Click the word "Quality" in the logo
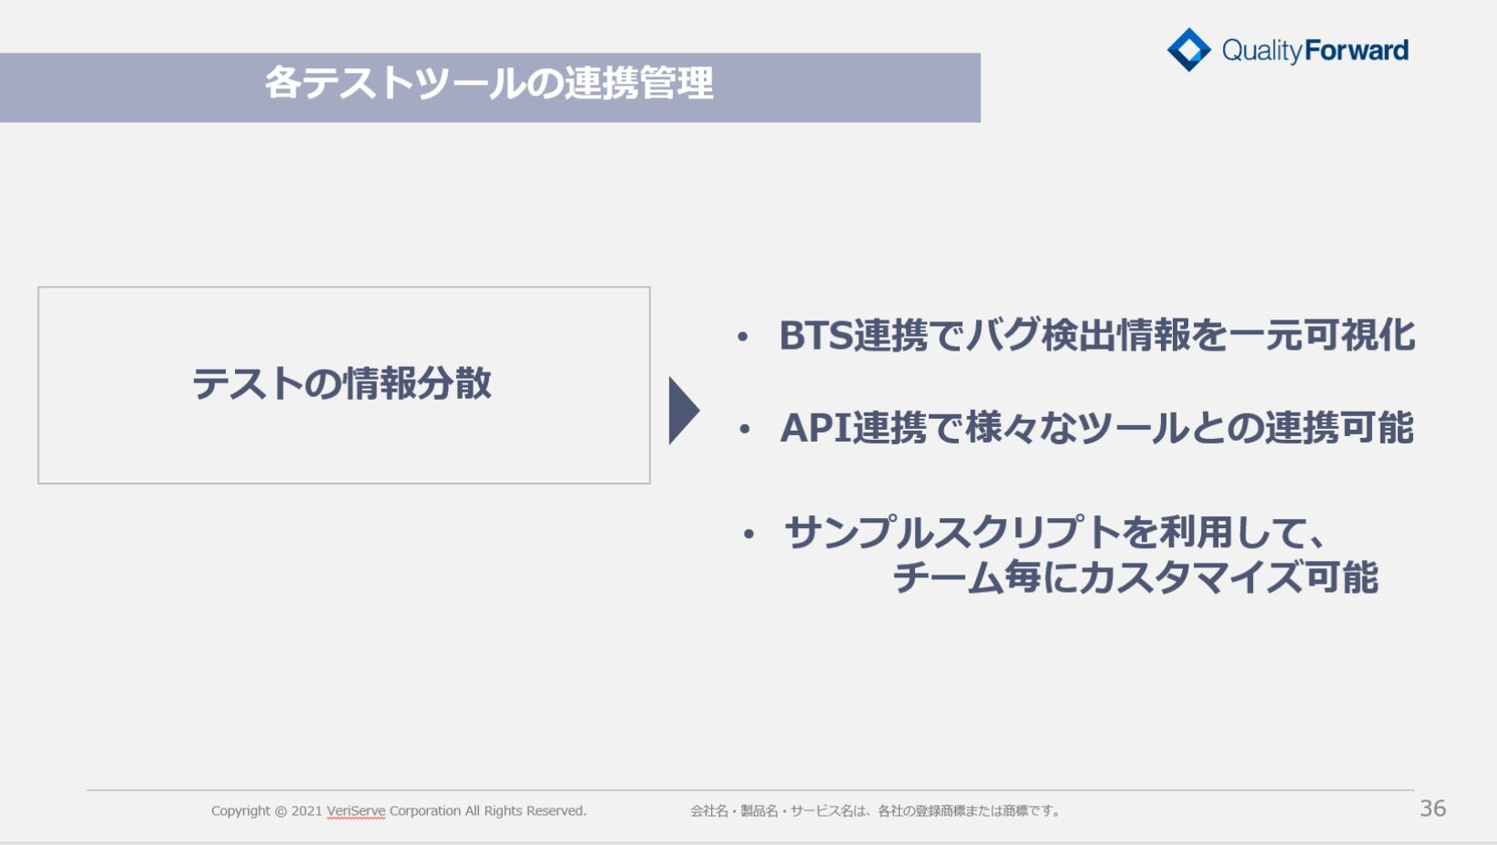The width and height of the screenshot is (1497, 845). point(1262,51)
